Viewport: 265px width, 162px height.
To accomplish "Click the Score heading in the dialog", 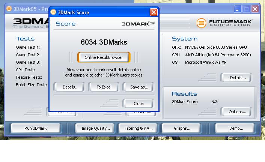I will pos(65,24).
